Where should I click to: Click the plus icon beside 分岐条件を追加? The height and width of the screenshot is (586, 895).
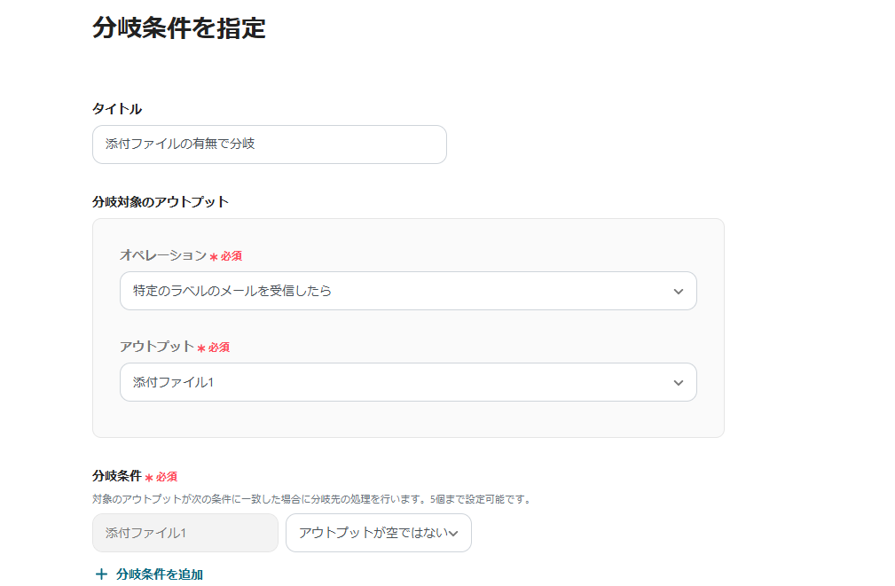pos(101,574)
